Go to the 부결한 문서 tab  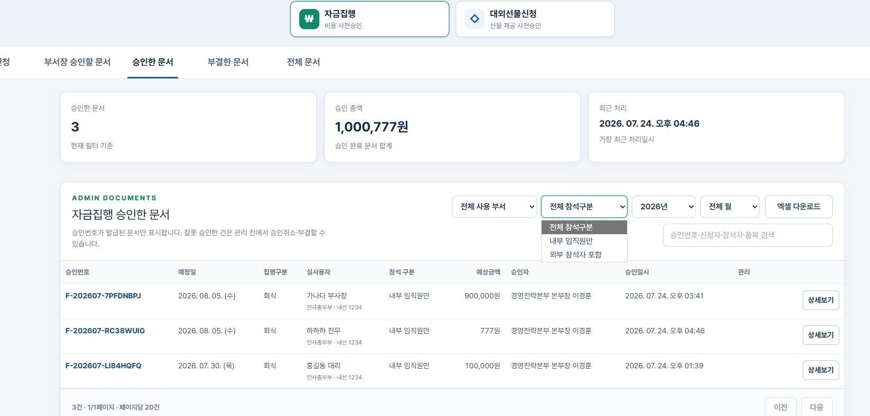pos(228,62)
